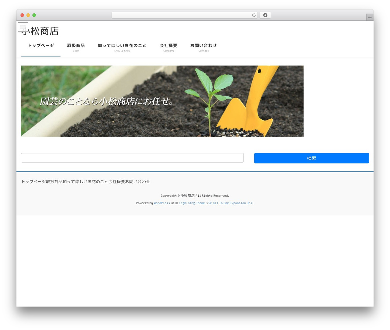The height and width of the screenshot is (330, 390).
Task: Click the browser download icon
Action: point(265,15)
